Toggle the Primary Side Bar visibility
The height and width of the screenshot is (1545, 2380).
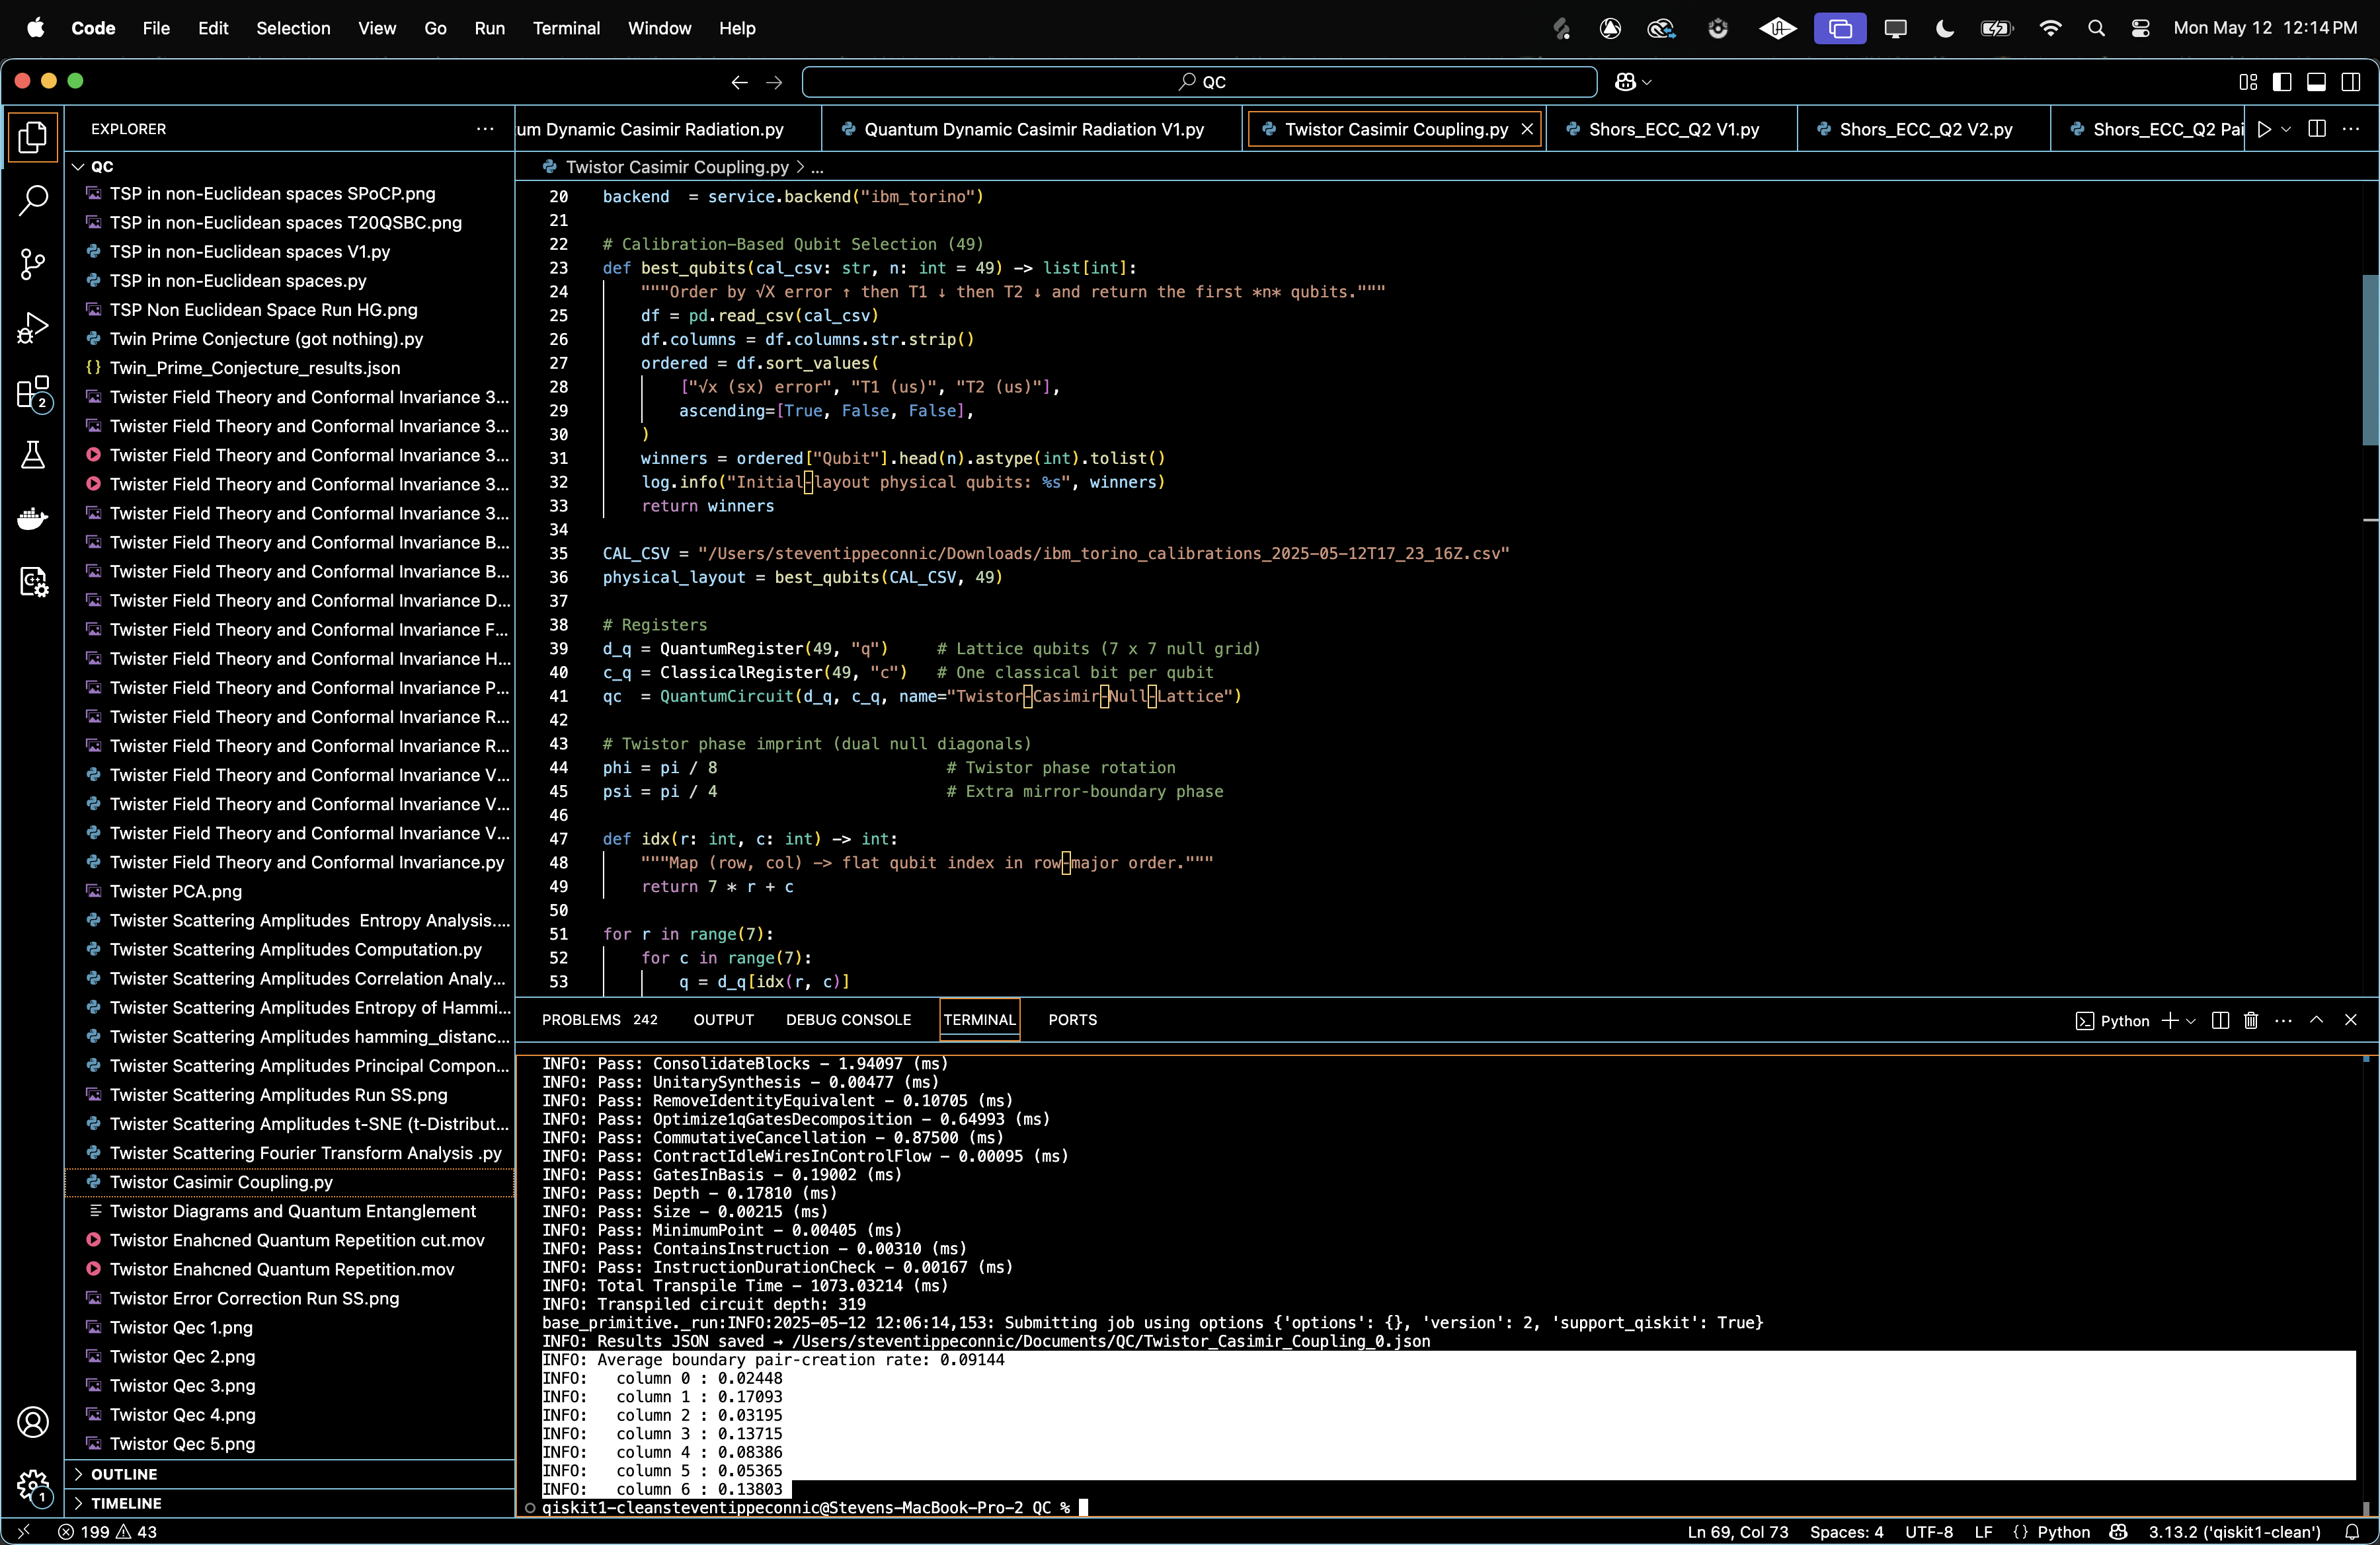click(x=2282, y=82)
